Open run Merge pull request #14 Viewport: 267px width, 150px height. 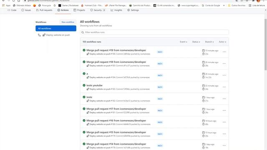click(116, 144)
